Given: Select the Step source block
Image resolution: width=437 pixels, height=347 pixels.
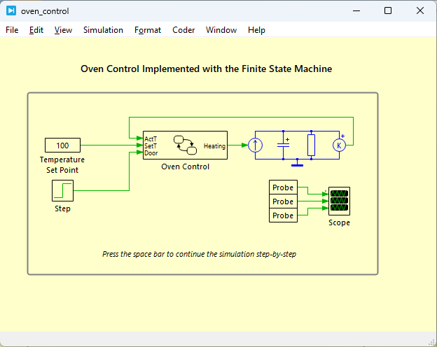Looking at the screenshot, I should [63, 190].
